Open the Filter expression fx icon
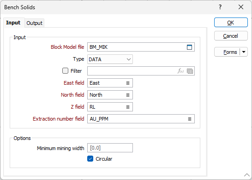The height and width of the screenshot is (180, 252). coord(180,71)
